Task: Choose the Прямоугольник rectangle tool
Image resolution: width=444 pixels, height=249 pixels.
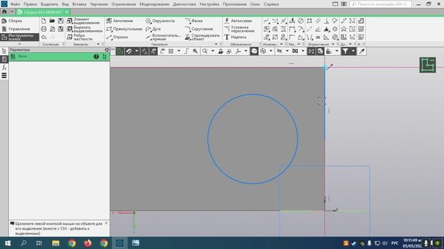Action: [x=124, y=29]
